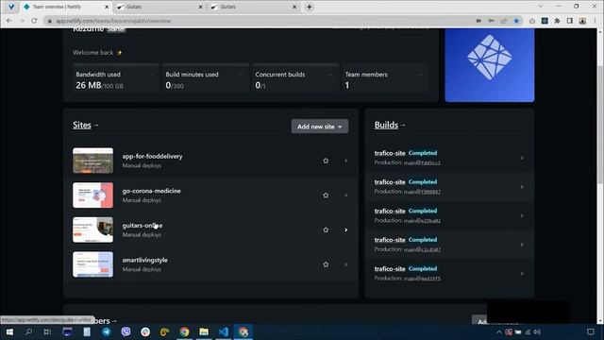Open the Chrome three-dot menu
The image size is (604, 340).
(x=595, y=21)
